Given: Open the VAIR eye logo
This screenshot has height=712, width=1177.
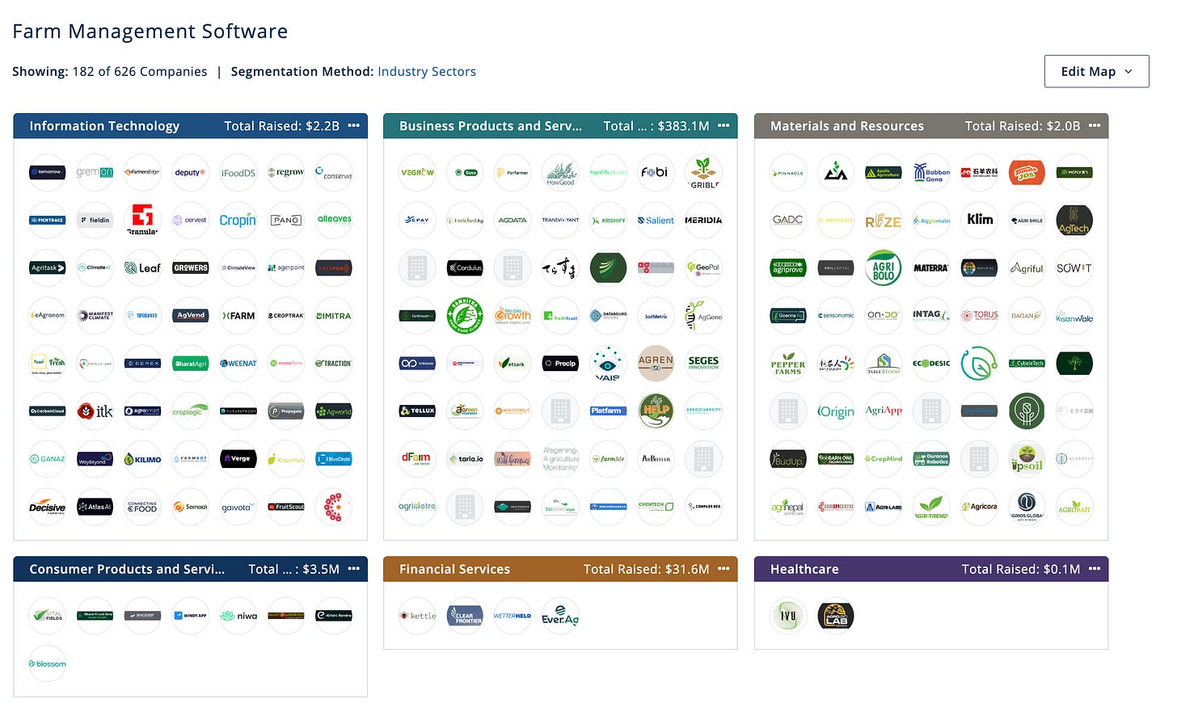Looking at the screenshot, I should pos(608,363).
